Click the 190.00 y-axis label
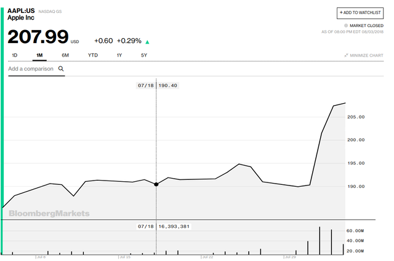The image size is (394, 261). click(356, 187)
